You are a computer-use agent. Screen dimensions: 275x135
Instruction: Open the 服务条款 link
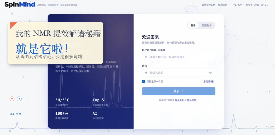(179, 100)
